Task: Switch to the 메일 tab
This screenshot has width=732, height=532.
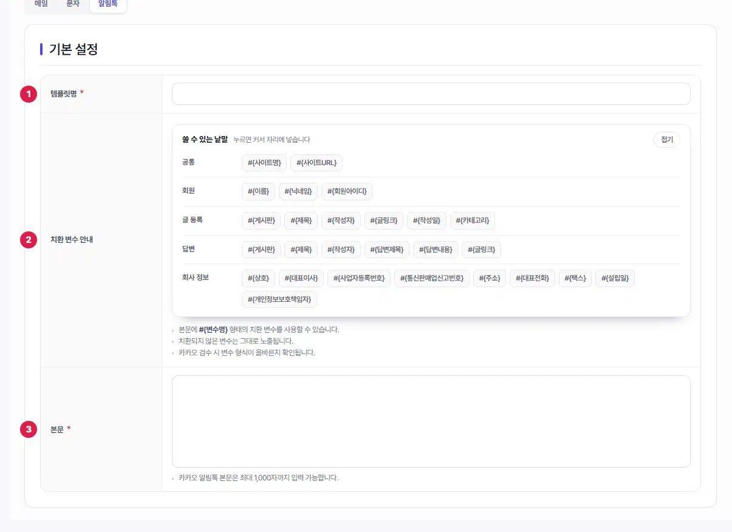Action: (x=41, y=4)
